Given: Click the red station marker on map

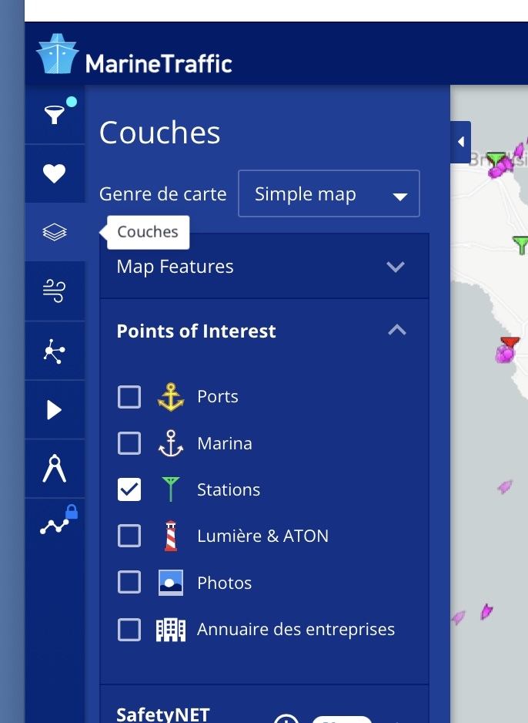Looking at the screenshot, I should (x=510, y=342).
